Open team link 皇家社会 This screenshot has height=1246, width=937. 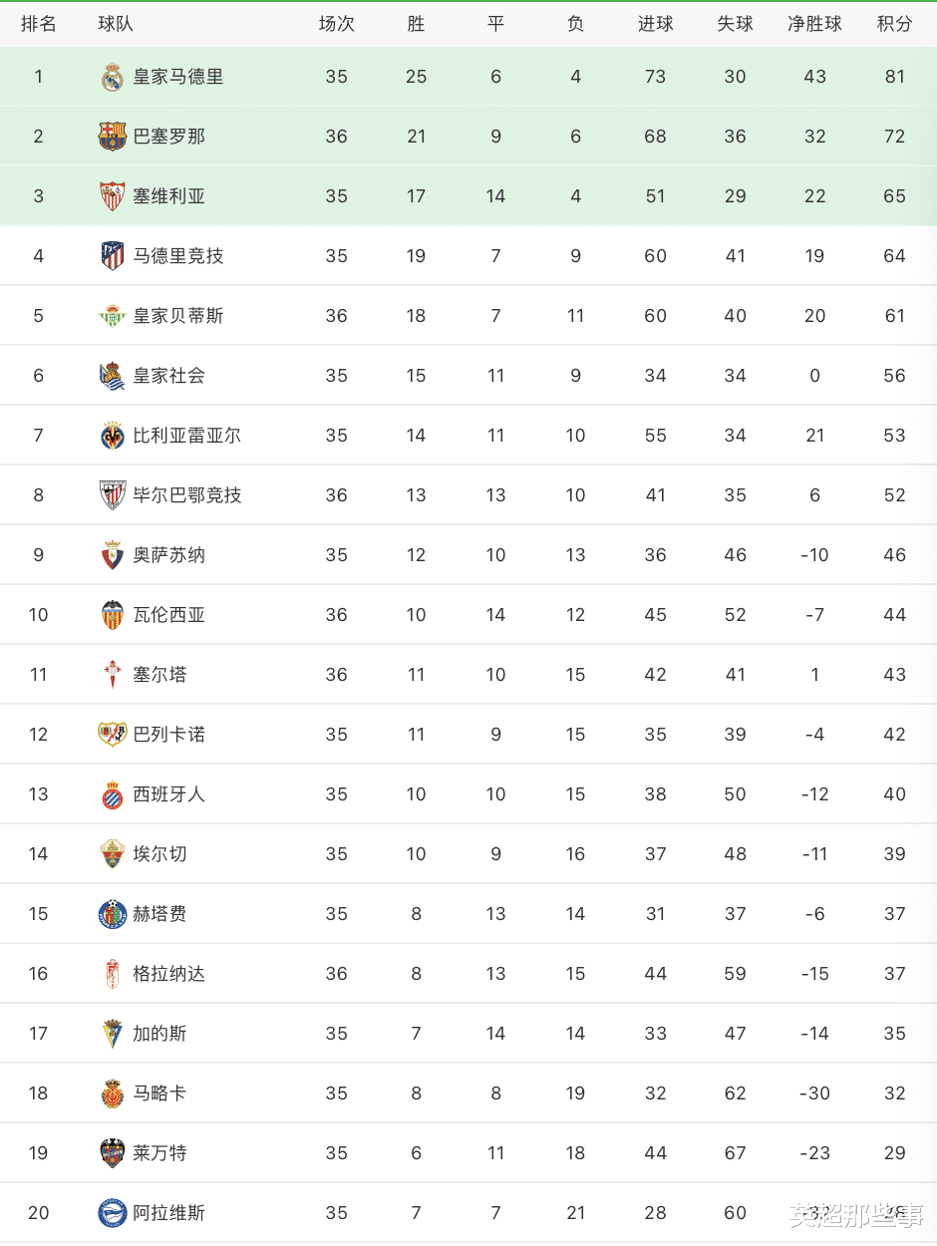point(169,376)
